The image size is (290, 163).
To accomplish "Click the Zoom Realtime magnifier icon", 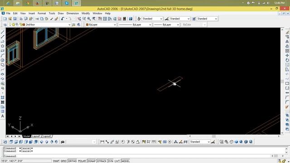I will pos(84,19).
